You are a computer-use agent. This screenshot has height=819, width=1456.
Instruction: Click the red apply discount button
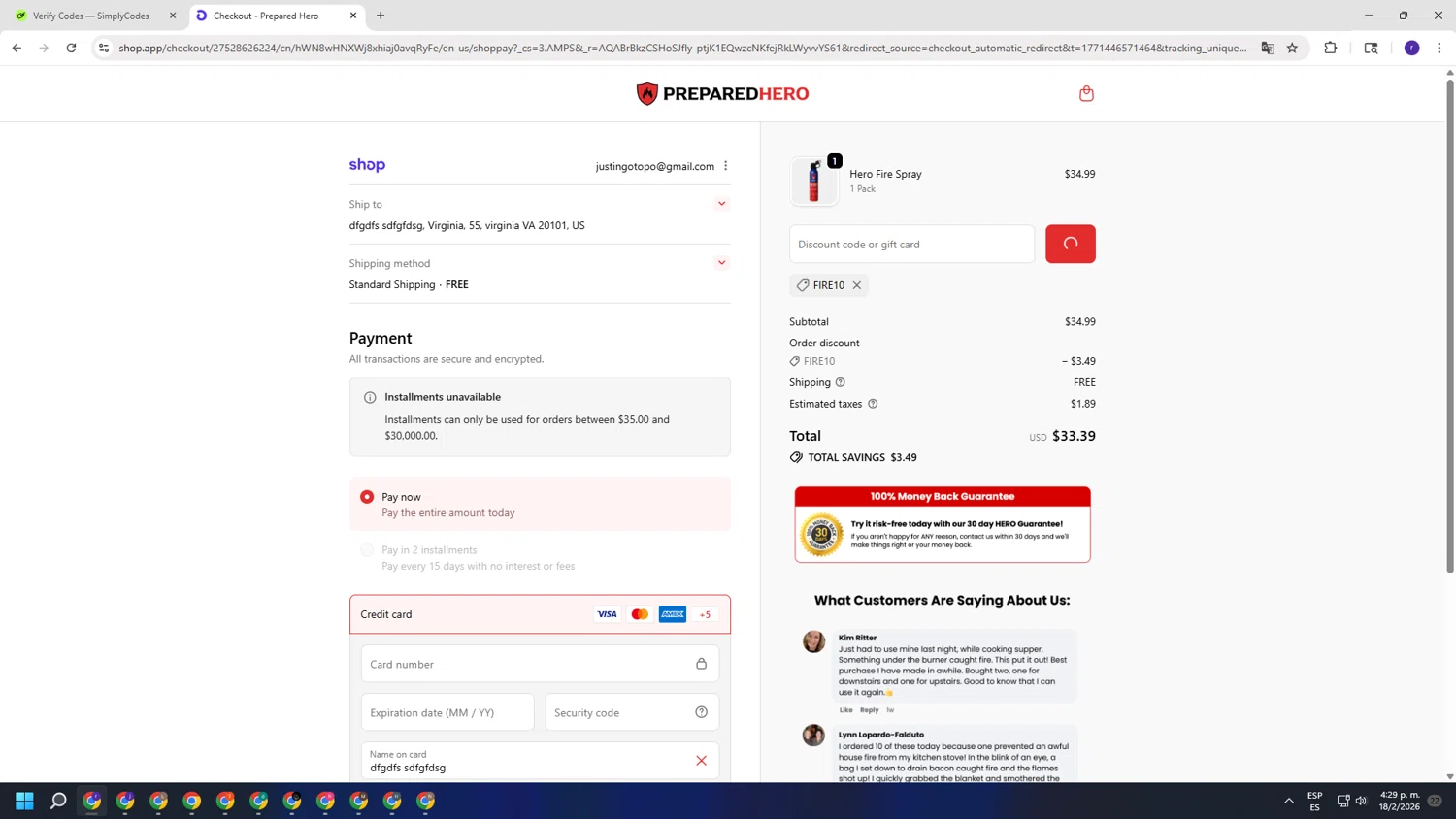1071,244
